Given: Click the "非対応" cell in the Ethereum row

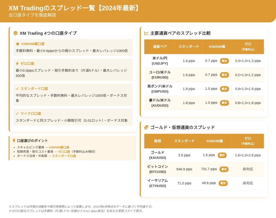Looking at the screenshot, I should [x=248, y=183].
